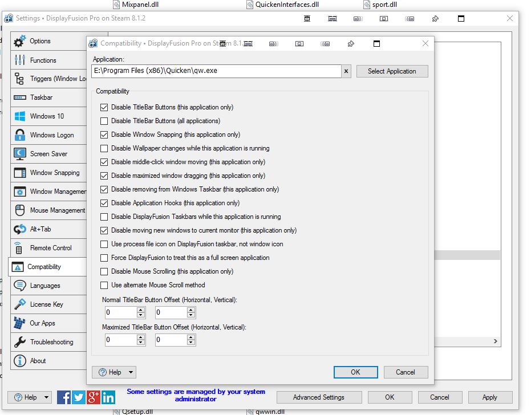
Task: Uncheck Disable Window Snapping (this application only)
Action: point(104,135)
